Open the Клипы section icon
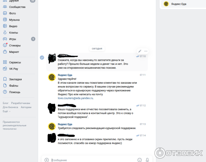 pos(5,33)
